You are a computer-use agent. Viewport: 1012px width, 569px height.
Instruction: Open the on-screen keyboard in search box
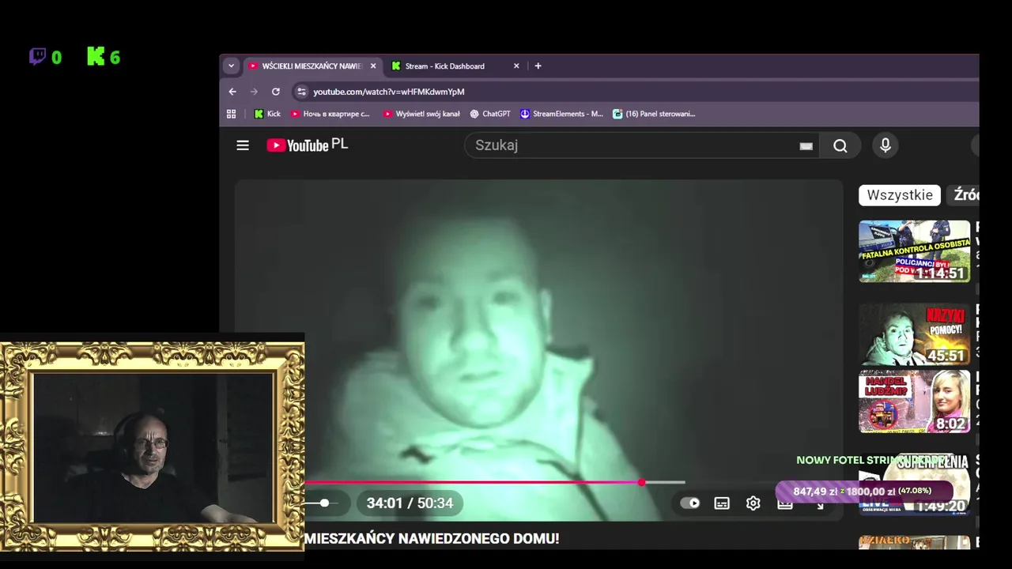pos(806,146)
